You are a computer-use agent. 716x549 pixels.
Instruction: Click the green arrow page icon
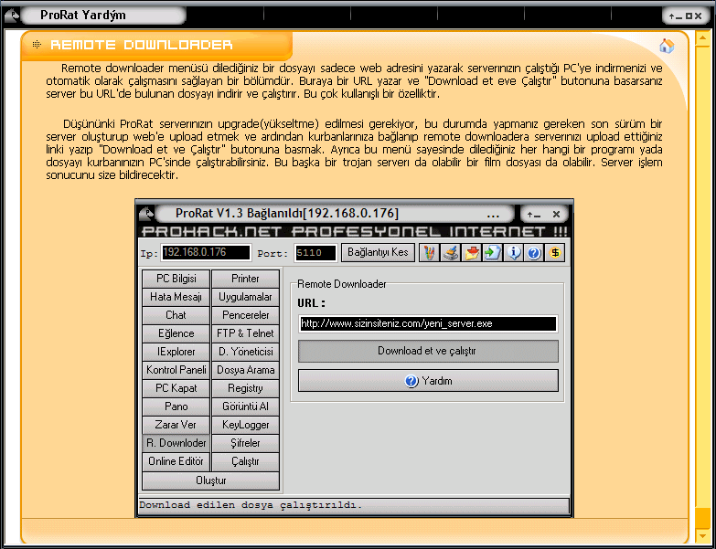pyautogui.click(x=493, y=253)
